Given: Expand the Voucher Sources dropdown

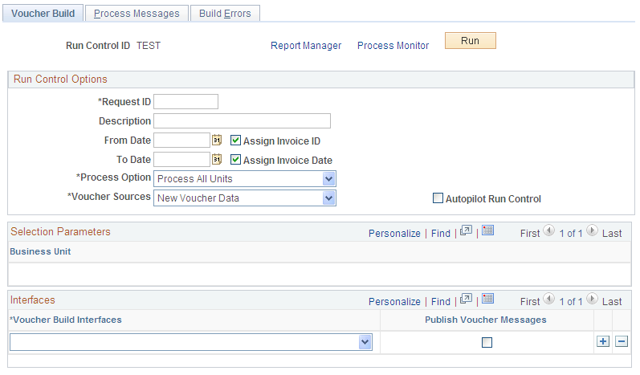Looking at the screenshot, I should (x=244, y=198).
